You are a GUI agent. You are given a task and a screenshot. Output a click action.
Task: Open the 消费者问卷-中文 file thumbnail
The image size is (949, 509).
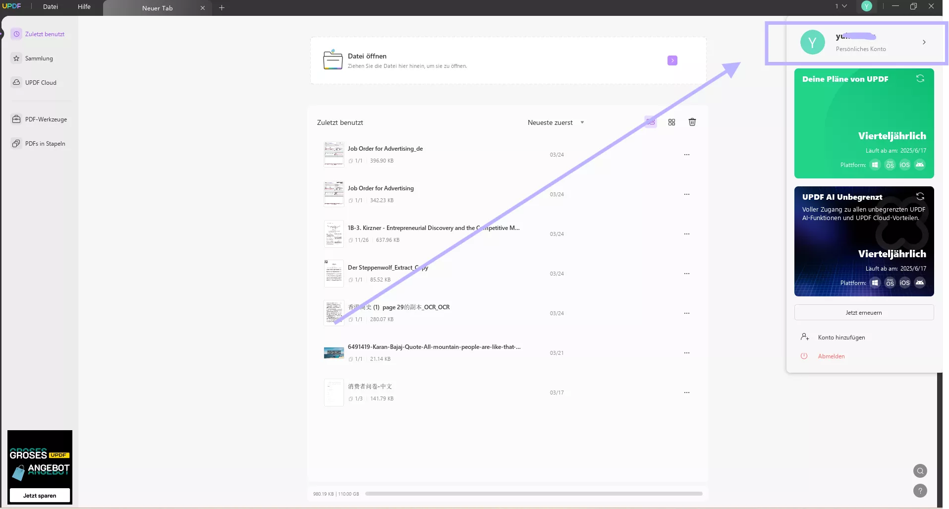click(x=334, y=392)
